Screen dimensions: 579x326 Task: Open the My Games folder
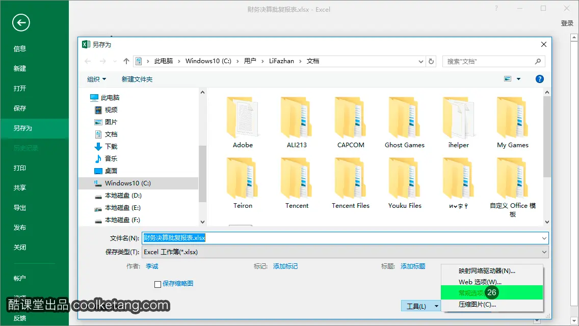point(513,123)
